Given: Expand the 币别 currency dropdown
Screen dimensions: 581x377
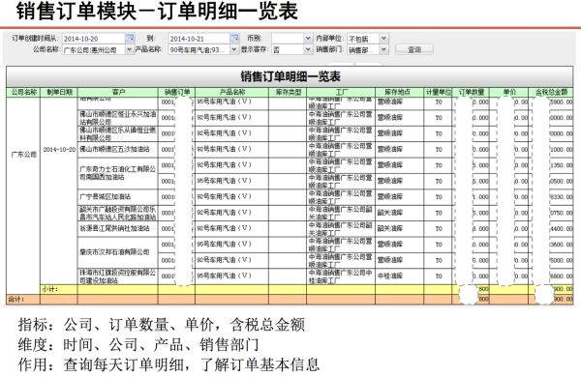Looking at the screenshot, I should (x=308, y=38).
